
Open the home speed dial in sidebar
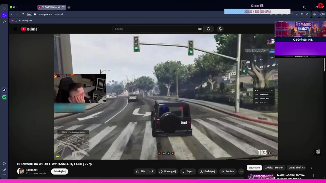tap(4, 15)
